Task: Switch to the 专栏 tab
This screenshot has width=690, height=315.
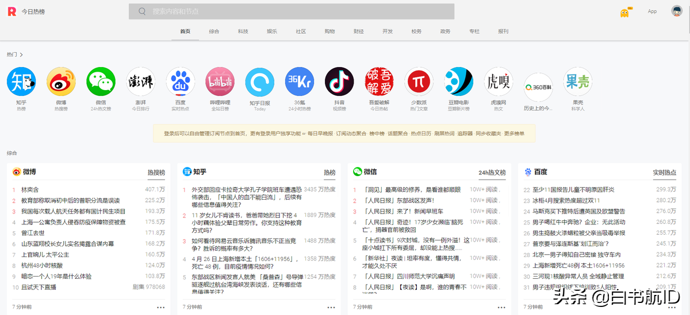Action: tap(474, 32)
